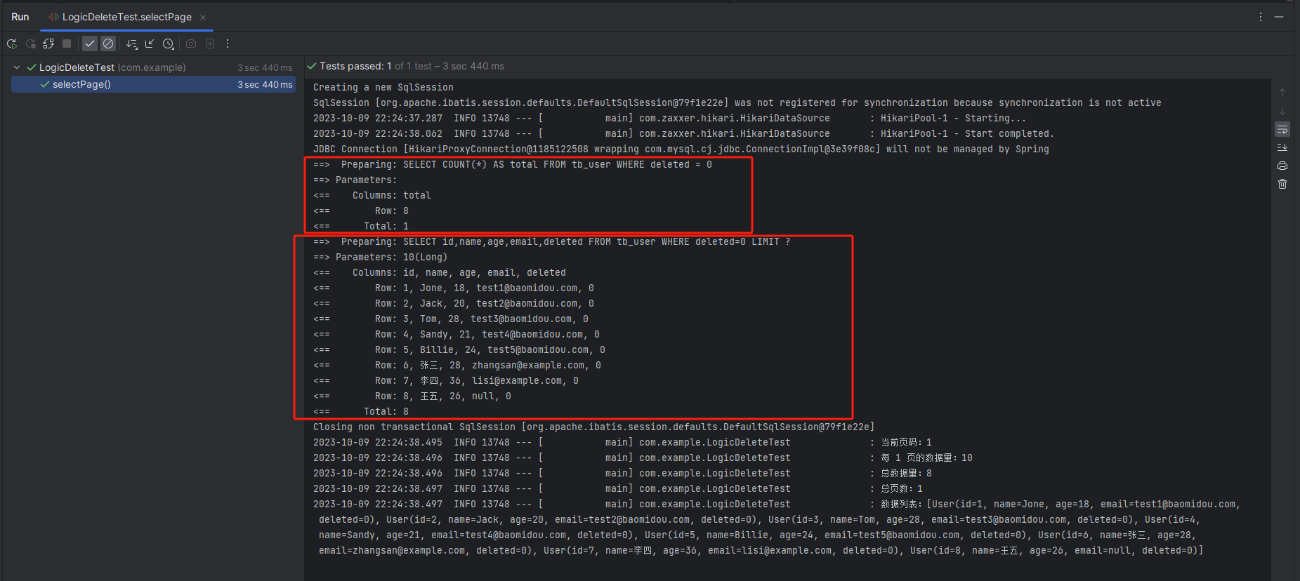Click the scroll down arrow icon
Viewport: 1300px width, 581px height.
[x=1282, y=111]
